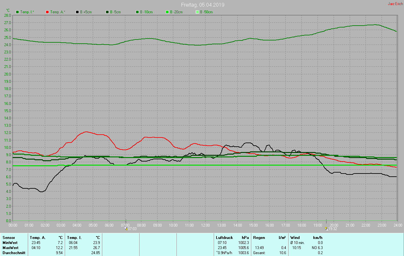
Task: Select the 'Temp. I.*' legend label
Action: [x=27, y=12]
